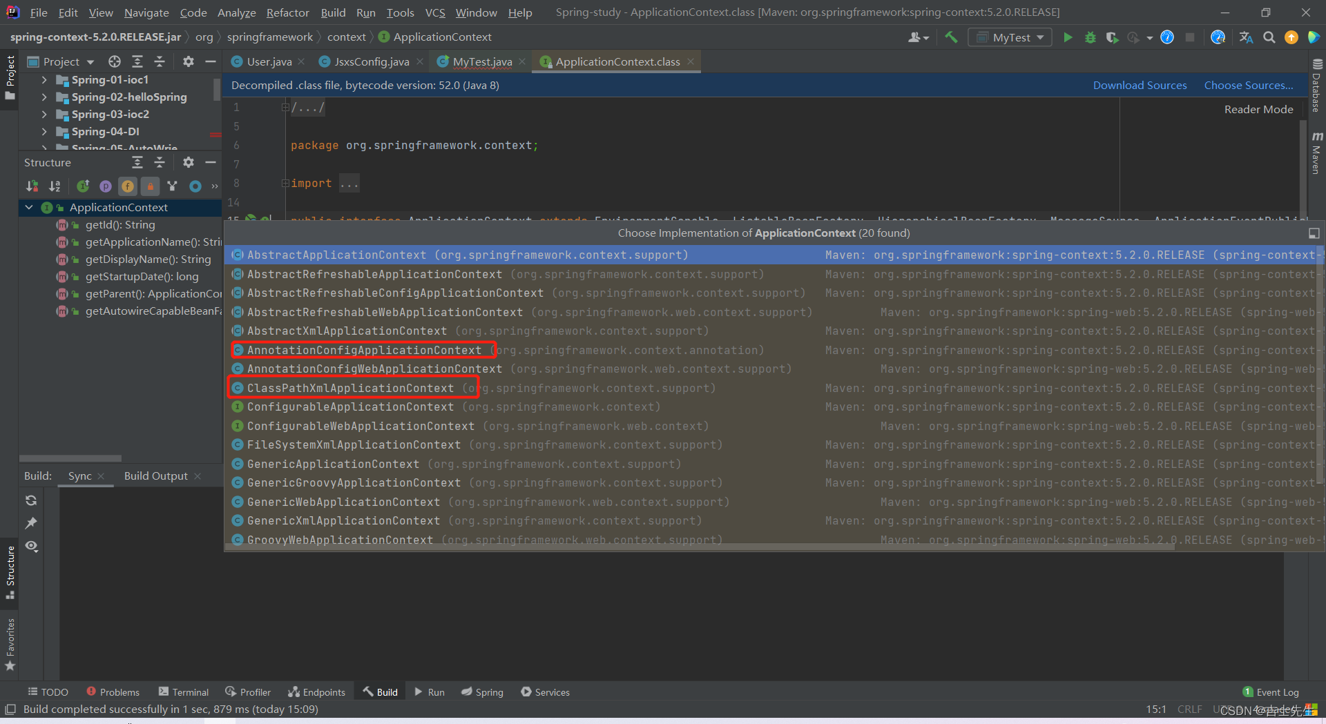Hide the Project panel with minus icon
1326x724 pixels.
[x=211, y=61]
